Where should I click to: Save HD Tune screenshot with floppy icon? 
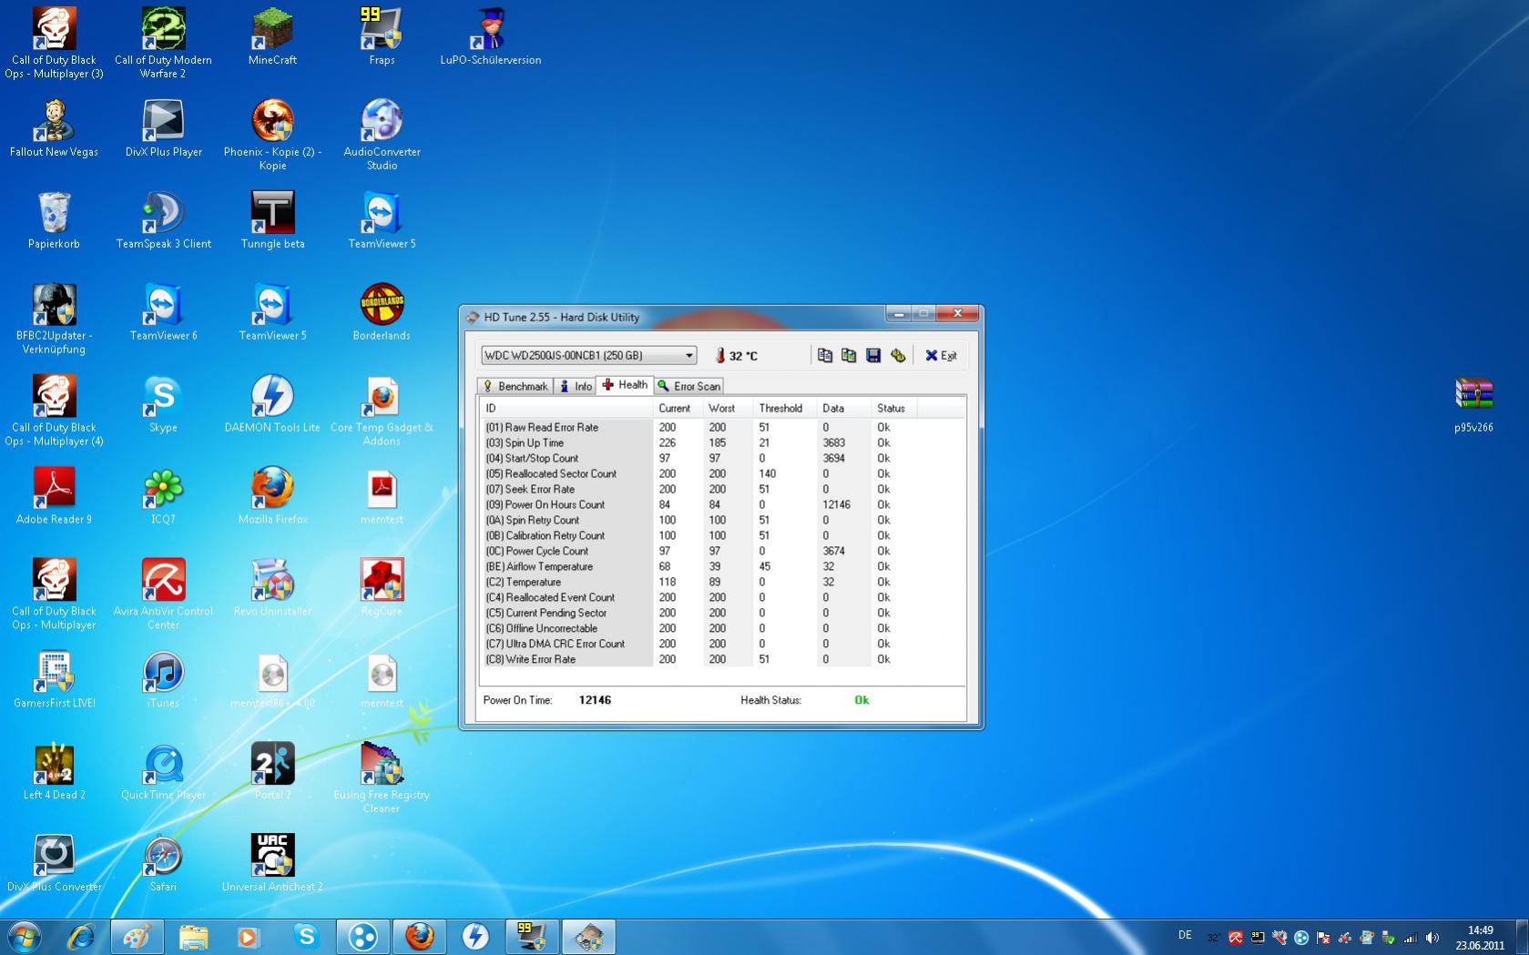click(x=873, y=355)
